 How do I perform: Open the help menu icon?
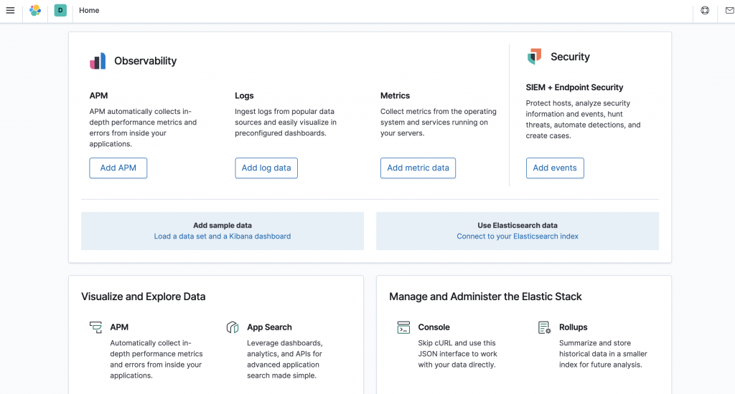click(x=705, y=11)
